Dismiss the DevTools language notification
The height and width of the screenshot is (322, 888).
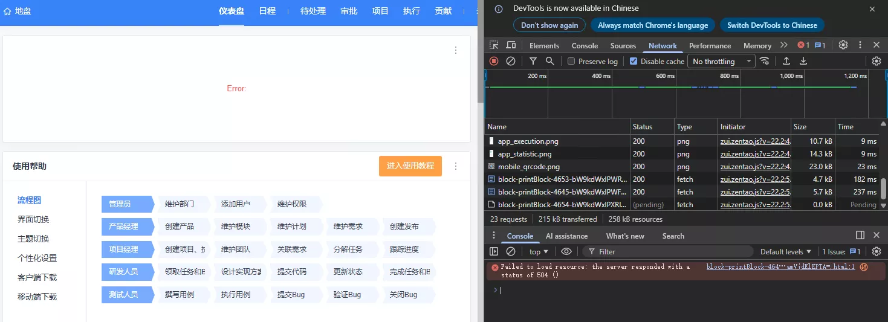872,9
